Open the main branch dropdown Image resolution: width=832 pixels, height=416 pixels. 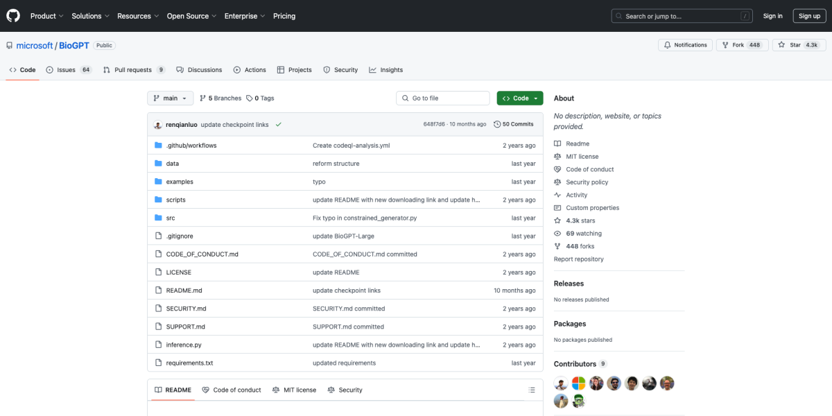tap(170, 98)
